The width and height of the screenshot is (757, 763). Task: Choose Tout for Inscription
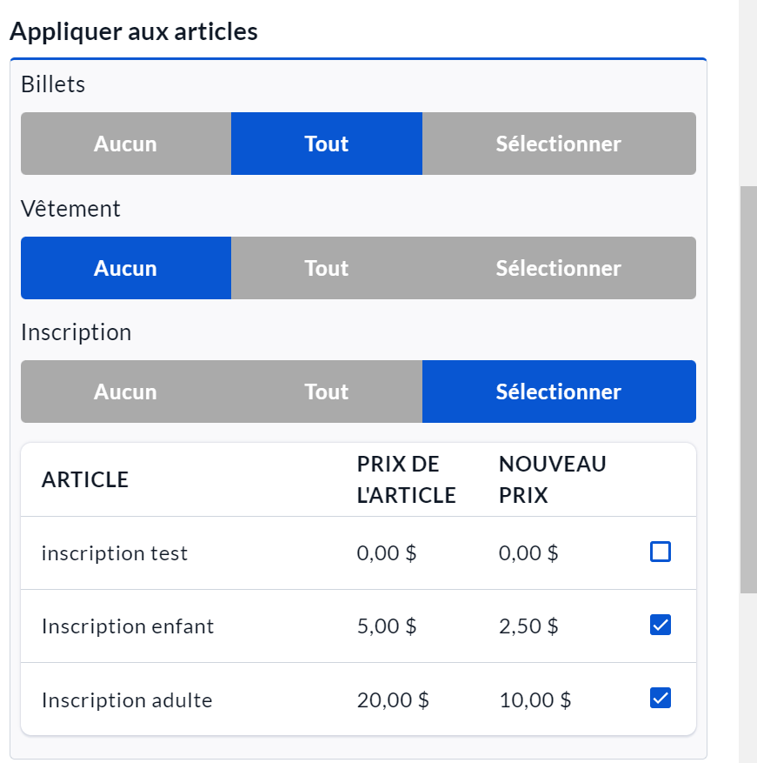pos(326,392)
